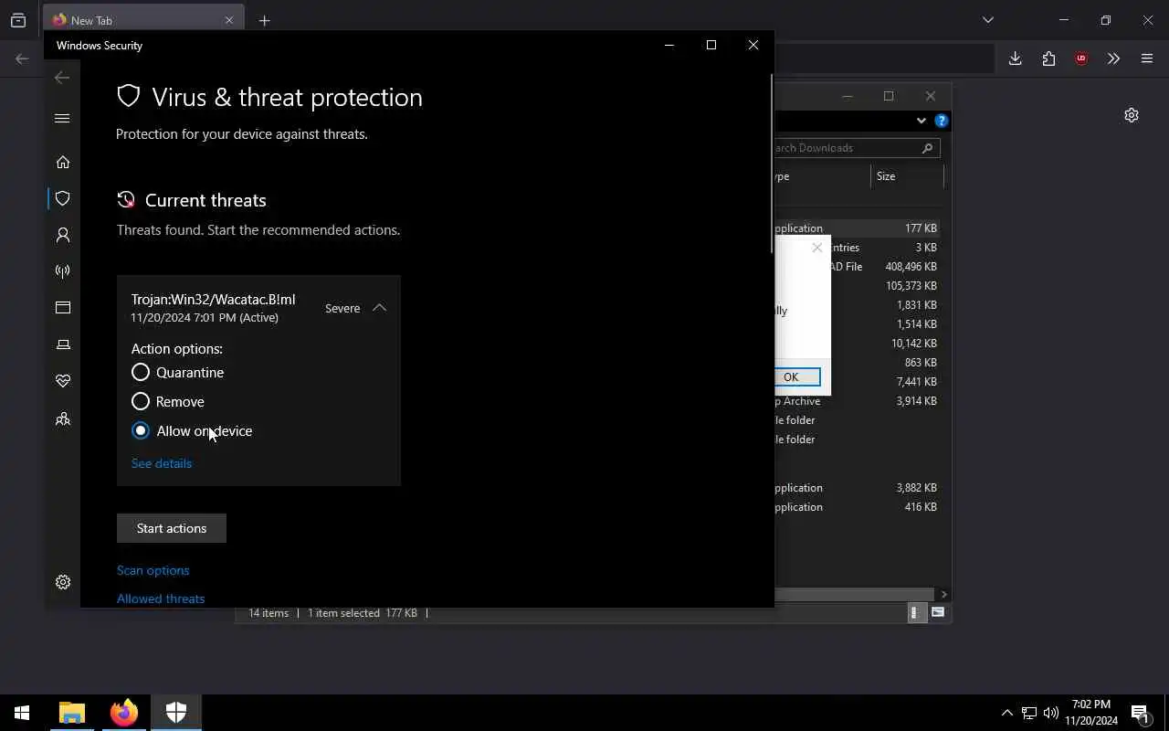Close the New Tab tab
Image resolution: width=1169 pixels, height=731 pixels.
pyautogui.click(x=229, y=20)
